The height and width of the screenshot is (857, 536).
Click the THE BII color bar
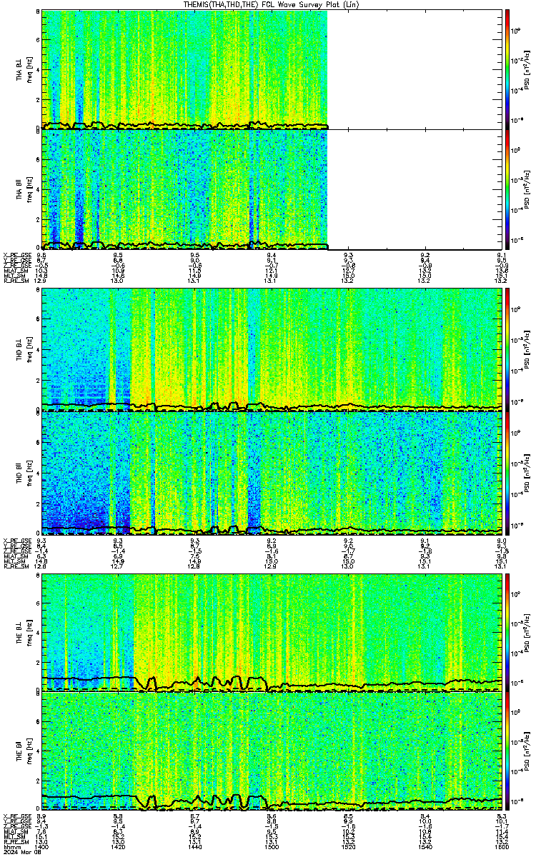coord(507,751)
